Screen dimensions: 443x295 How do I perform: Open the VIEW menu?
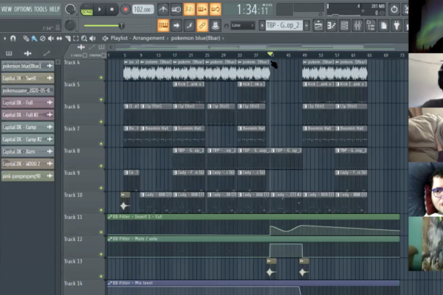7,9
